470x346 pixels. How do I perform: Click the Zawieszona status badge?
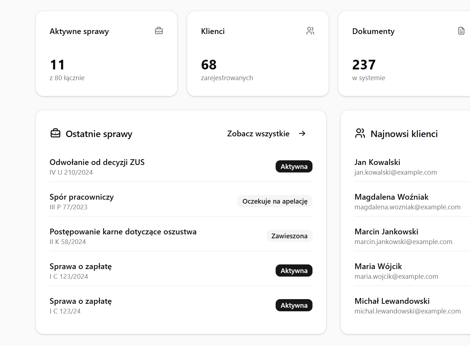pos(289,236)
